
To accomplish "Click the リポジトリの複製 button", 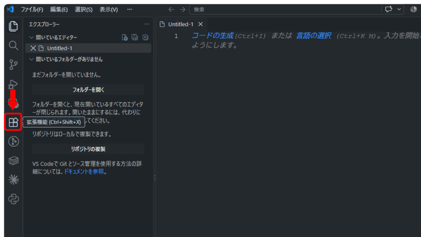I will click(x=88, y=149).
